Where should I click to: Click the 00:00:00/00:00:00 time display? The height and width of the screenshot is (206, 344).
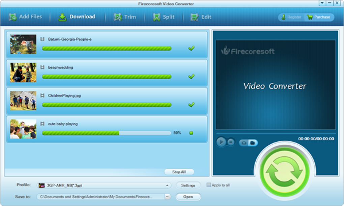pos(316,139)
